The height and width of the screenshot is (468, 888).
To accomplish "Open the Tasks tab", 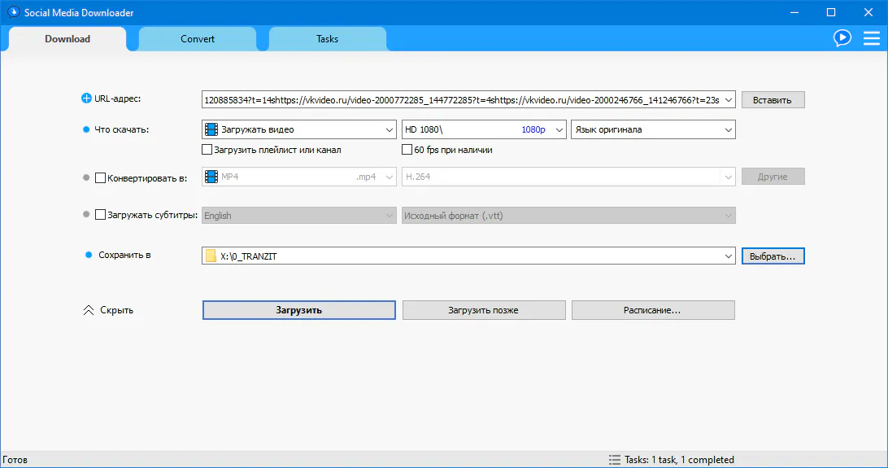I will pyautogui.click(x=327, y=39).
